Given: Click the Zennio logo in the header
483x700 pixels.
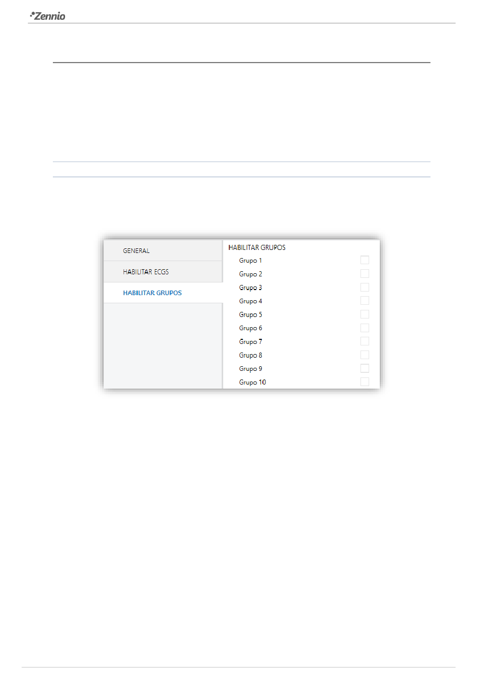Looking at the screenshot, I should [x=48, y=16].
